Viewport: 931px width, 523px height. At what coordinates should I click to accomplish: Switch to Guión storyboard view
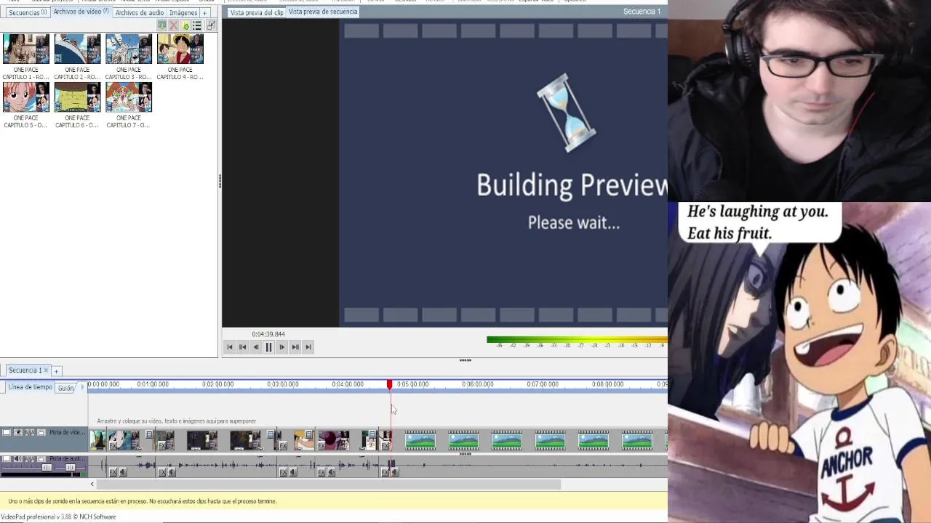(66, 388)
